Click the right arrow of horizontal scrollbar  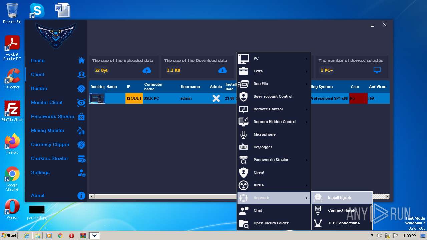(387, 197)
